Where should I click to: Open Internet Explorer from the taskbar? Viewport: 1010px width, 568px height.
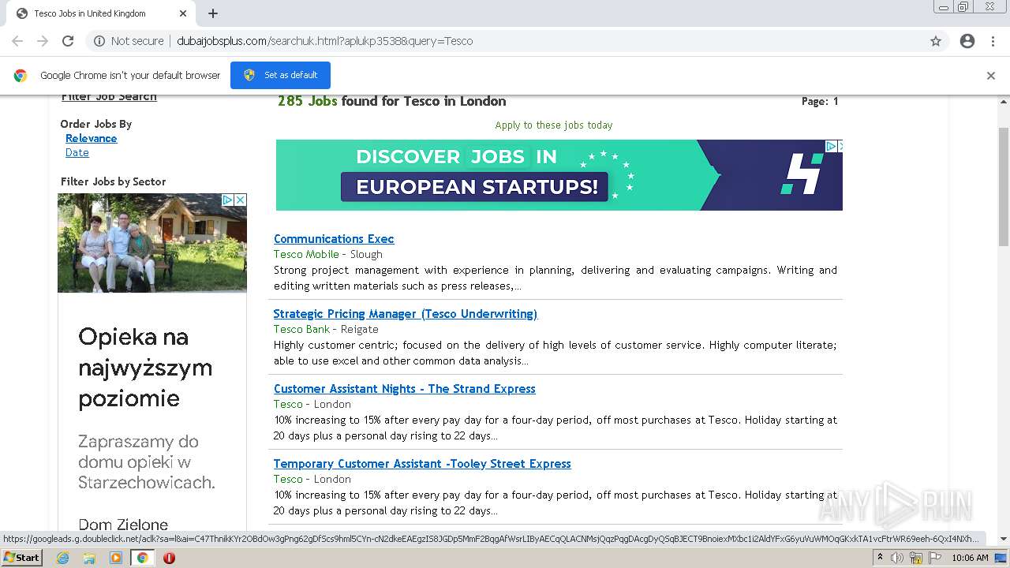(x=63, y=558)
